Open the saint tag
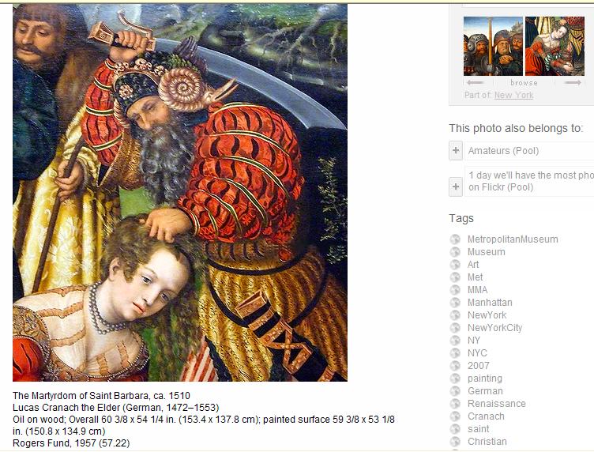 (478, 429)
